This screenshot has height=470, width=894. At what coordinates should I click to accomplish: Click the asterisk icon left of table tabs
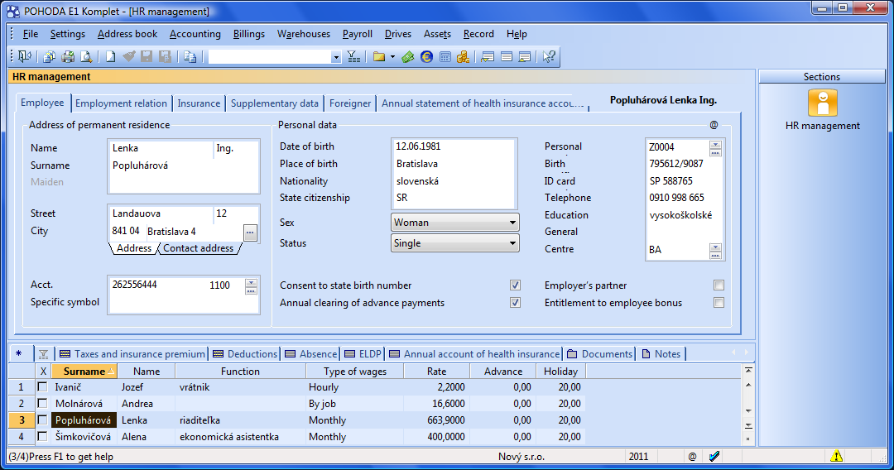[x=19, y=354]
